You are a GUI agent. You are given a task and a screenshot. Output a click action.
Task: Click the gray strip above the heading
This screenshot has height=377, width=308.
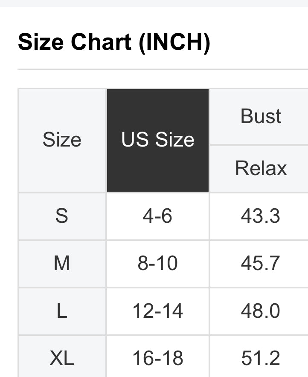[x=154, y=3]
